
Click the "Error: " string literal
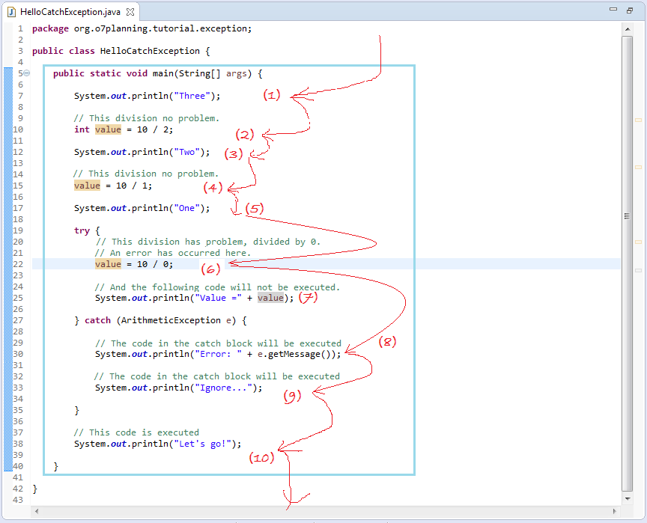pyautogui.click(x=218, y=354)
